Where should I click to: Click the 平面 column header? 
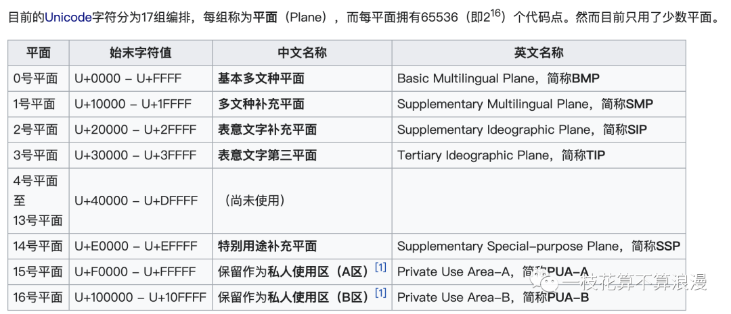(x=38, y=53)
